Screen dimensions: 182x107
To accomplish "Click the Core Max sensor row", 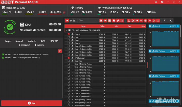I will [x=83, y=61].
